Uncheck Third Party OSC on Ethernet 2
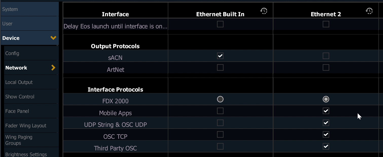Screen dimensions: 383x157 pyautogui.click(x=326, y=146)
